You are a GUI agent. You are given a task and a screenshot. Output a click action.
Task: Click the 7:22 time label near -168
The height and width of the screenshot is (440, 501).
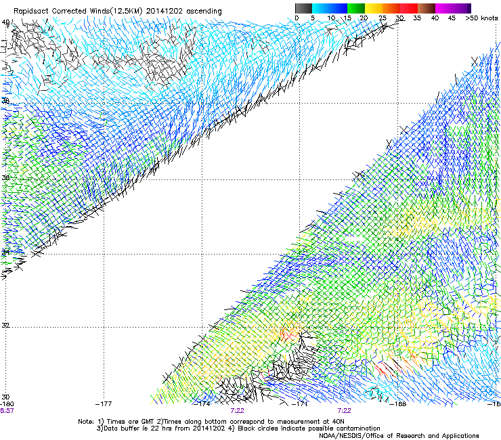[344, 411]
